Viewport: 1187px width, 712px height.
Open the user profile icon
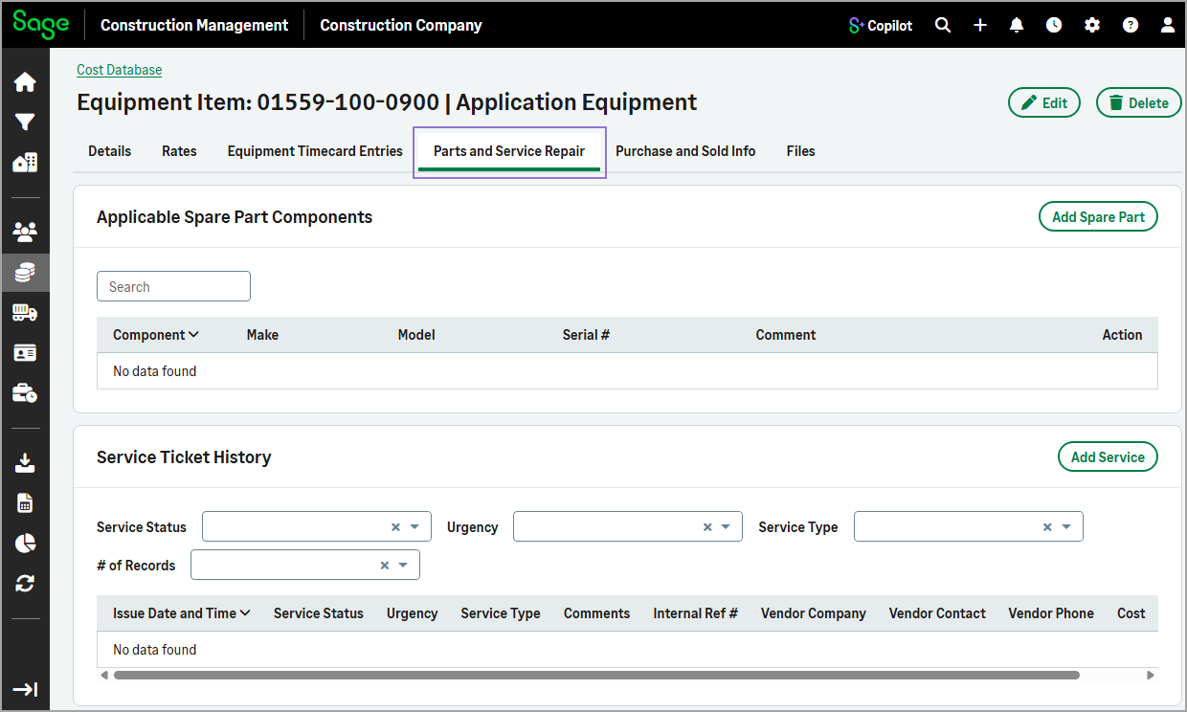[1167, 26]
